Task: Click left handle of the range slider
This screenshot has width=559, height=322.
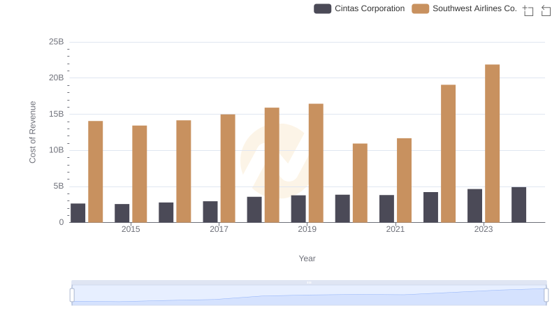Action: coord(72,295)
